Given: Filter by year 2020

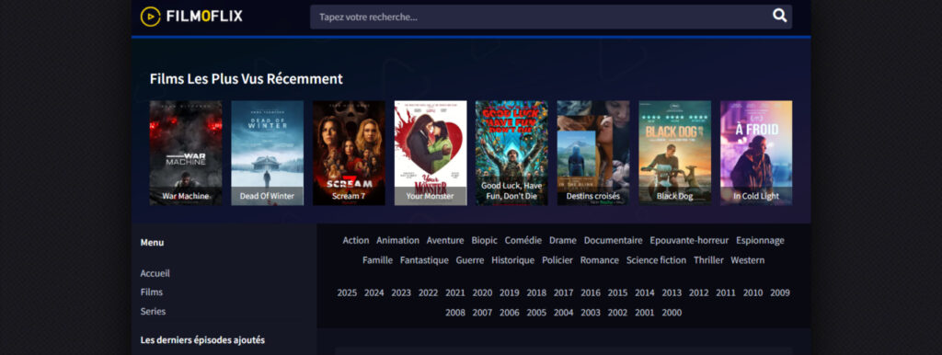Looking at the screenshot, I should click(482, 293).
